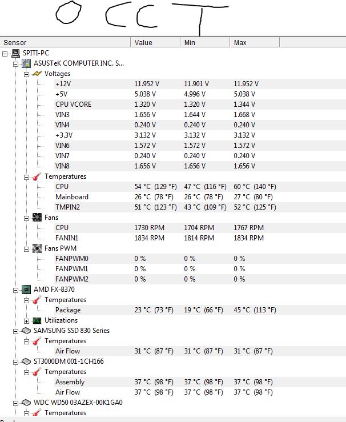Click the thermometer icon under SAMSUNG SSD 830
Screen dimensions: 346x422
37,341
